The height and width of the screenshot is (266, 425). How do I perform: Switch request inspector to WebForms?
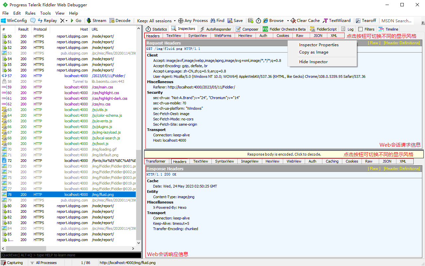point(222,36)
